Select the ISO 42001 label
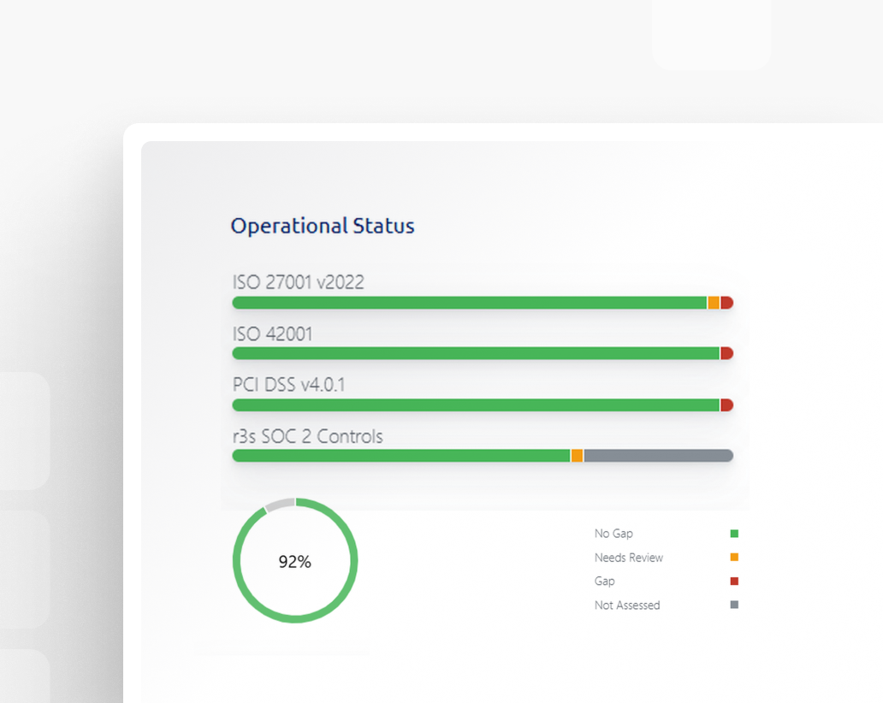This screenshot has width=883, height=703. point(273,334)
